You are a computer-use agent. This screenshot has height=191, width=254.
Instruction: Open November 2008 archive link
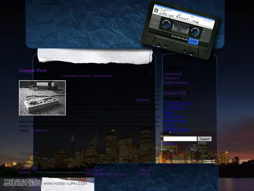(x=174, y=93)
